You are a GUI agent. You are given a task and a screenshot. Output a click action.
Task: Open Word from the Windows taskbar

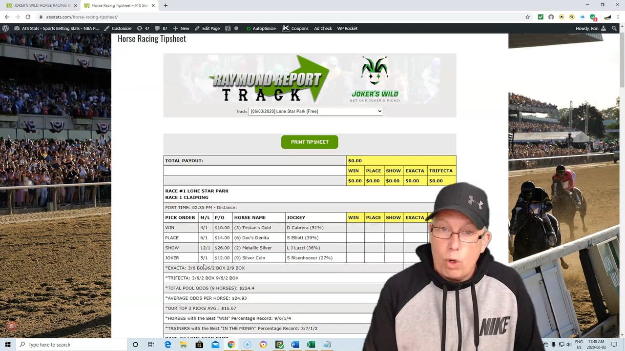294,345
